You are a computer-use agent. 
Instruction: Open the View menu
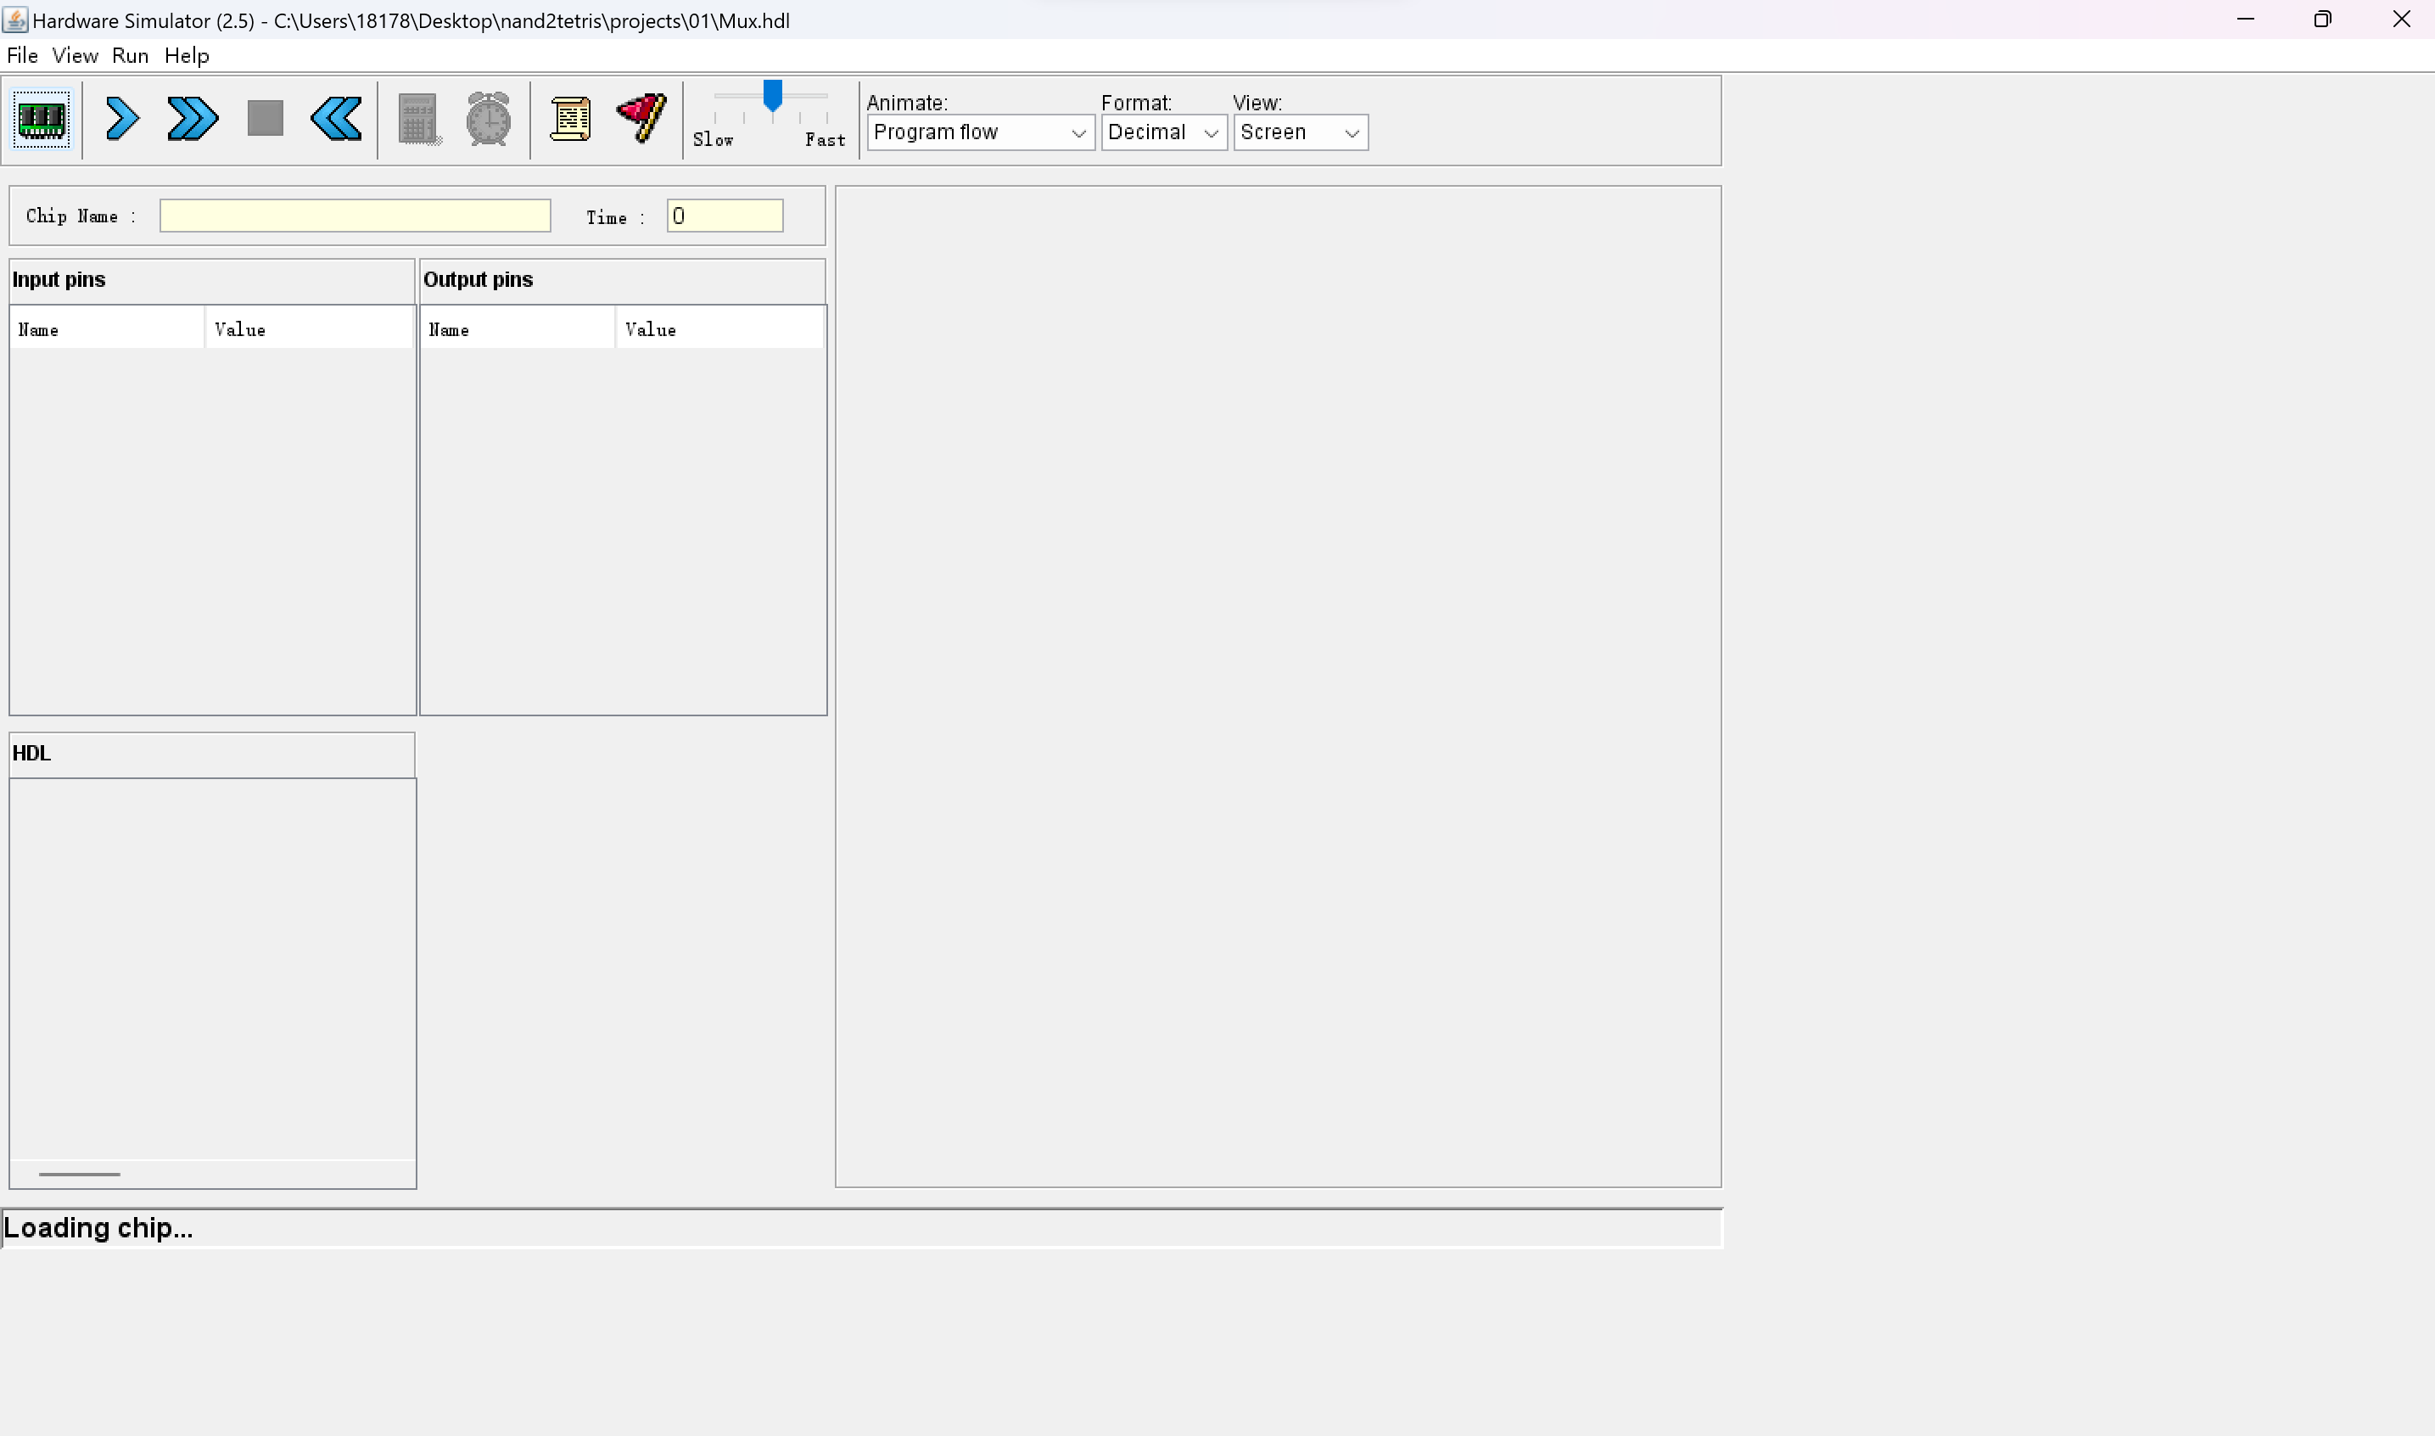75,55
